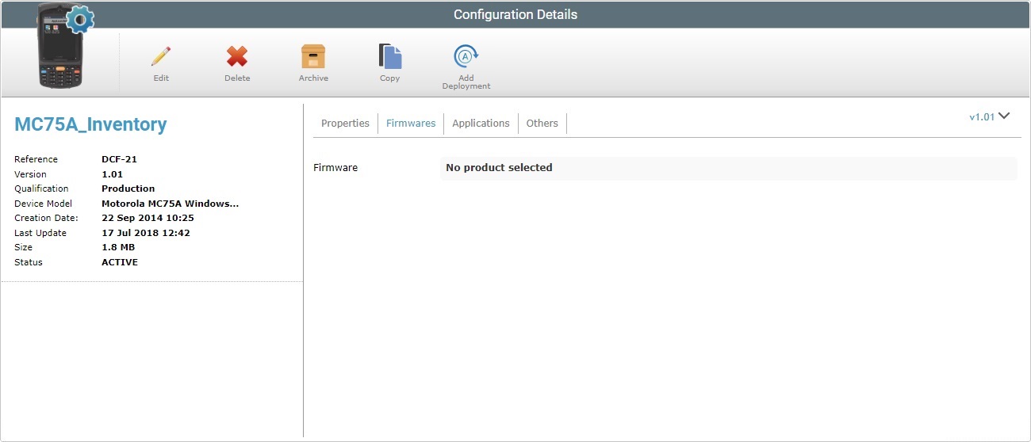Select the Others tab
This screenshot has width=1031, height=442.
[542, 123]
